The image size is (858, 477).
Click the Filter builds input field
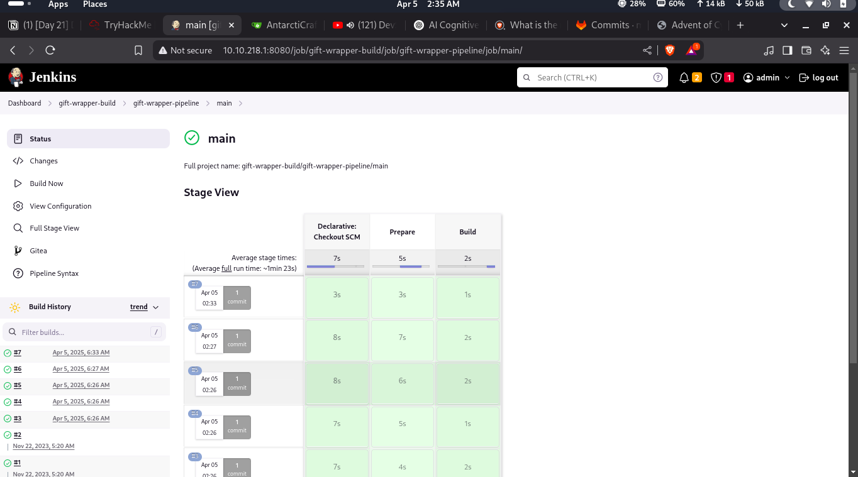coord(82,332)
